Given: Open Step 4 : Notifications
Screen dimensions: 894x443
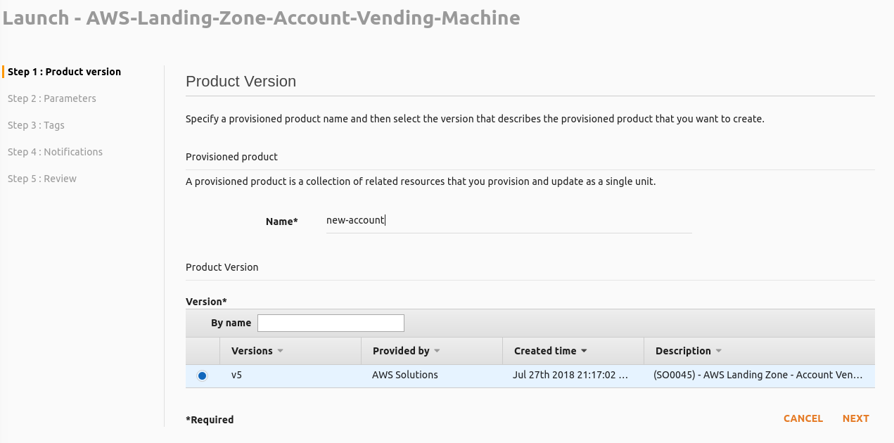Looking at the screenshot, I should coord(55,152).
